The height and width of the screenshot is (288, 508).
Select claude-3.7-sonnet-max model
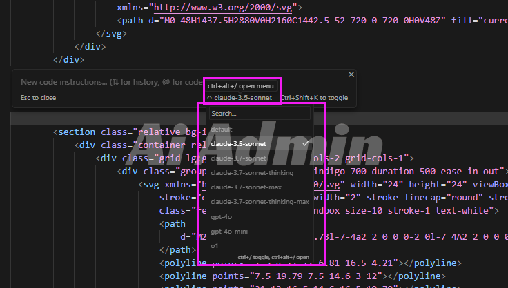click(x=260, y=187)
